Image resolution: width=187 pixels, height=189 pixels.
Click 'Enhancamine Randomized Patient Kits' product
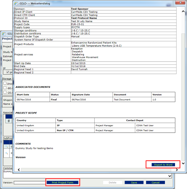coord(94,43)
